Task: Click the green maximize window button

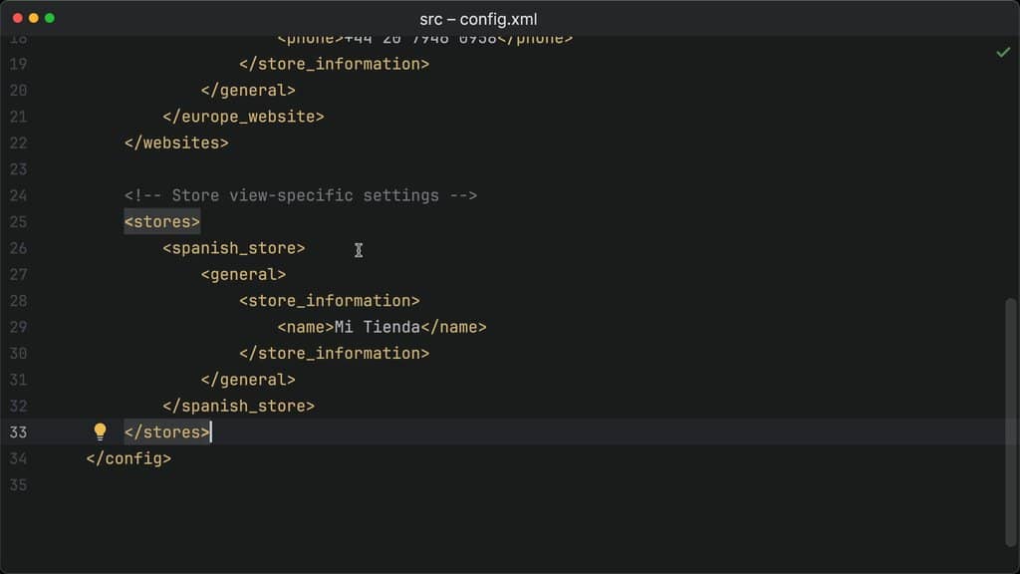Action: pyautogui.click(x=50, y=18)
